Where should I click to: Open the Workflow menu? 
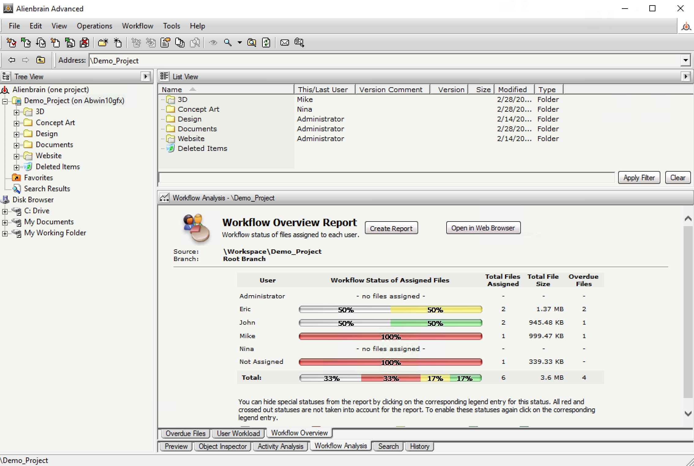[137, 26]
